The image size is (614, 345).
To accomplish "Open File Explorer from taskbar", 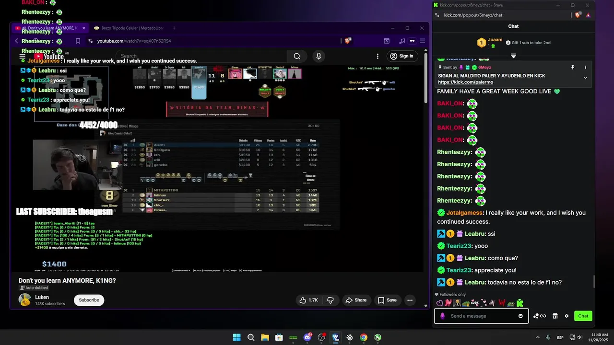I will coord(265,337).
